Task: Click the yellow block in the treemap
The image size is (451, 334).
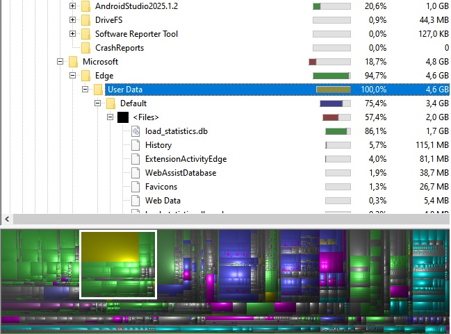Action: 110,247
